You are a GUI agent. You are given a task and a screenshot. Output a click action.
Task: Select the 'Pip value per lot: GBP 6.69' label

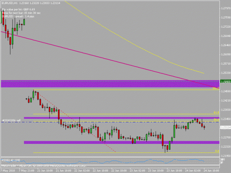coord(18,10)
